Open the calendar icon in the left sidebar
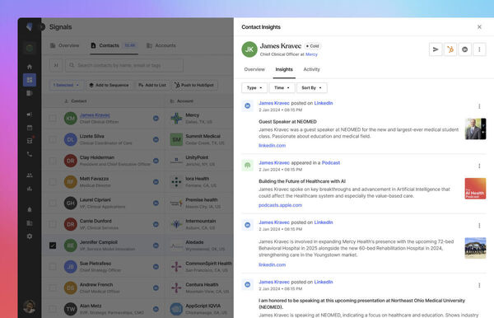The height and width of the screenshot is (318, 494). coord(30,128)
